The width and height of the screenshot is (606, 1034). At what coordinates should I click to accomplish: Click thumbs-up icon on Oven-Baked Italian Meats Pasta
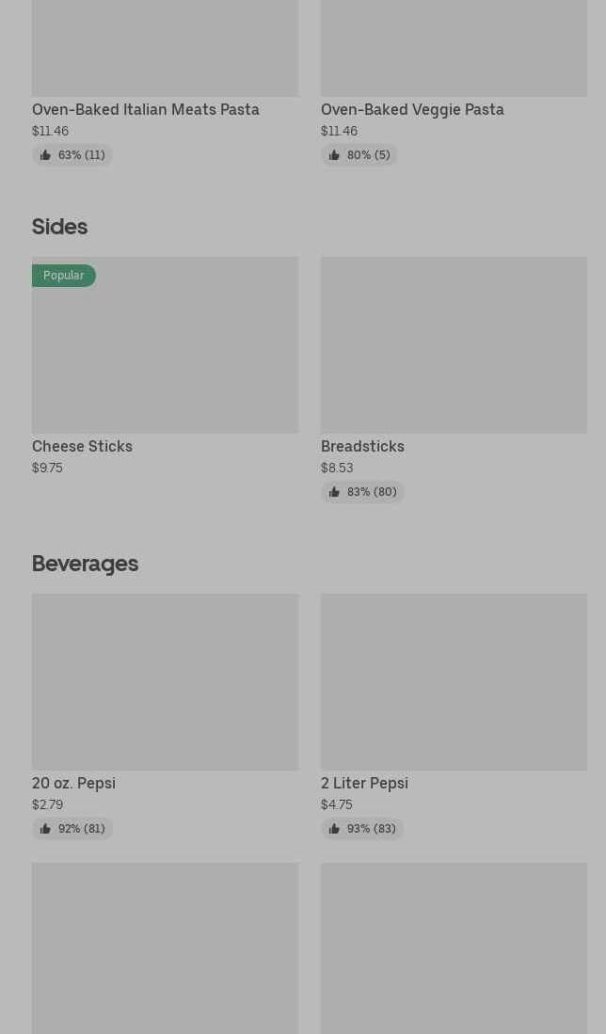45,155
